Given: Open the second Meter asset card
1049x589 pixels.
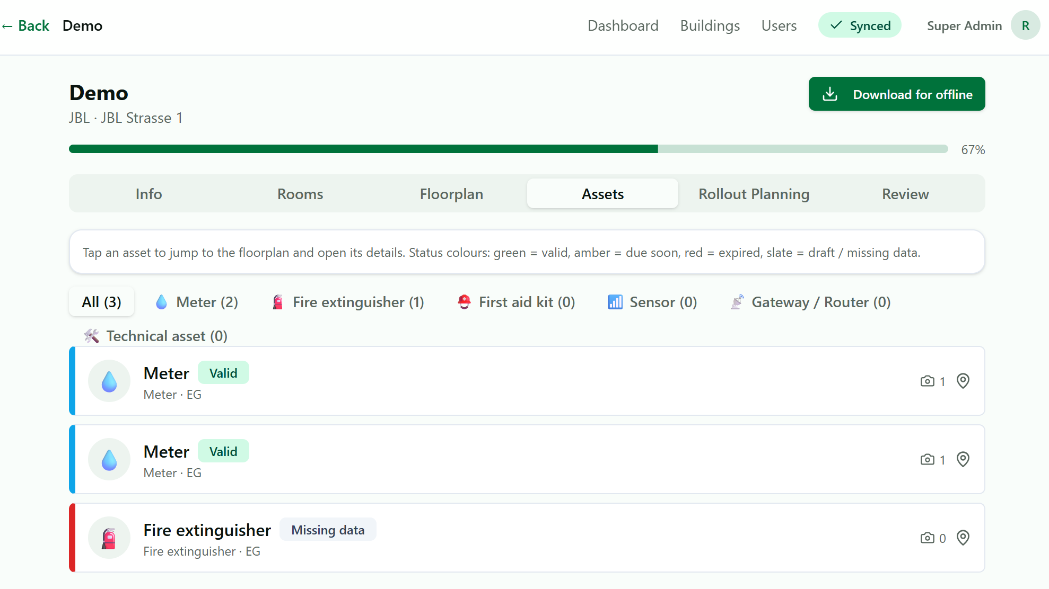Looking at the screenshot, I should tap(527, 459).
